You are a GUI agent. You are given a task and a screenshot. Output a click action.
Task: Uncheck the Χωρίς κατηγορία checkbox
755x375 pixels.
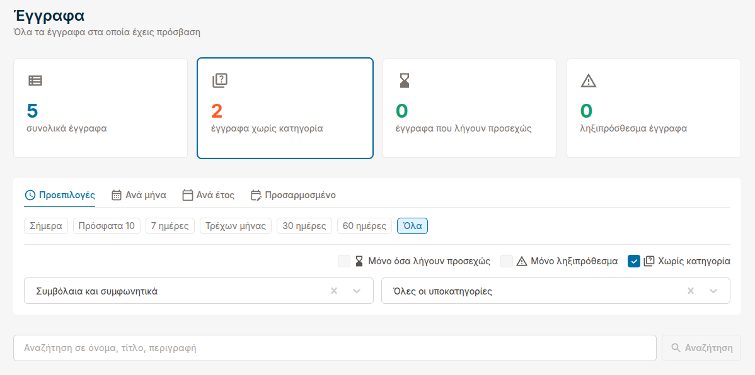[x=634, y=261]
